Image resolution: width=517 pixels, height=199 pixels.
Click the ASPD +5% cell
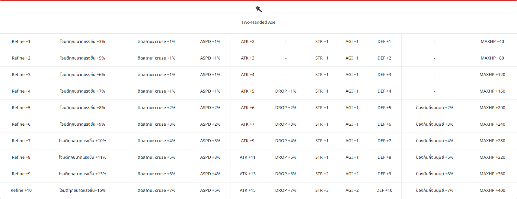click(x=210, y=190)
